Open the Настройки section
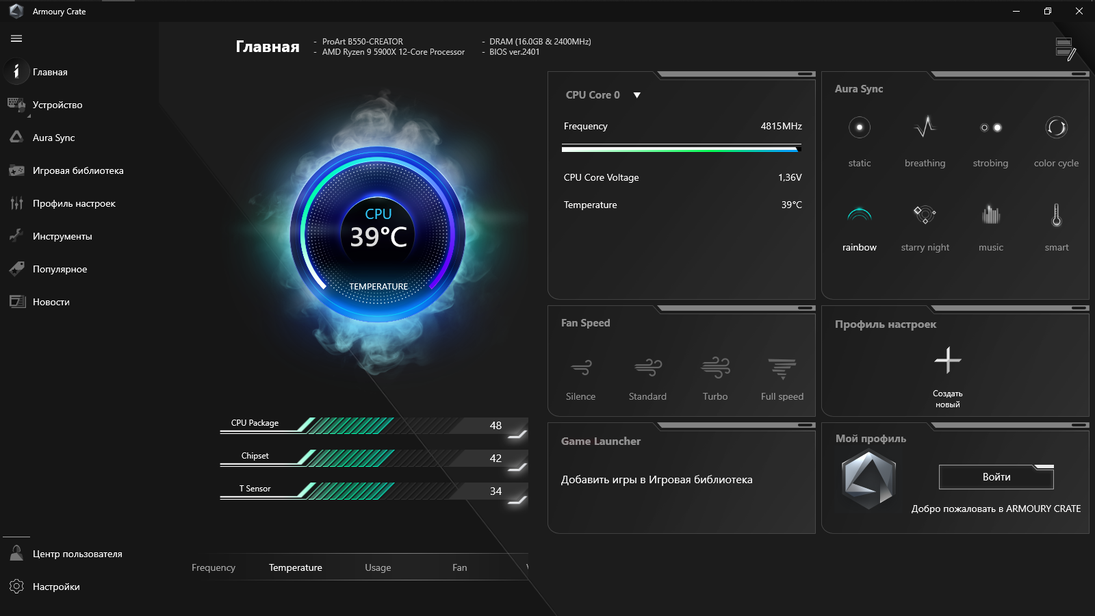 coord(56,587)
